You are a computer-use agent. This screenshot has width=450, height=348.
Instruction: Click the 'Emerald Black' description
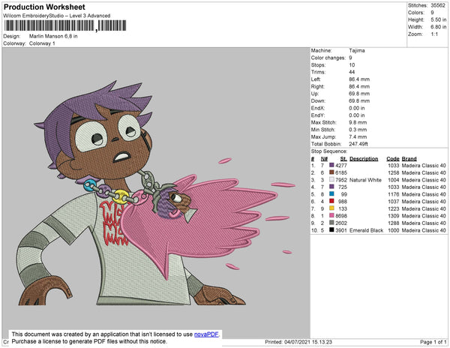coord(366,230)
